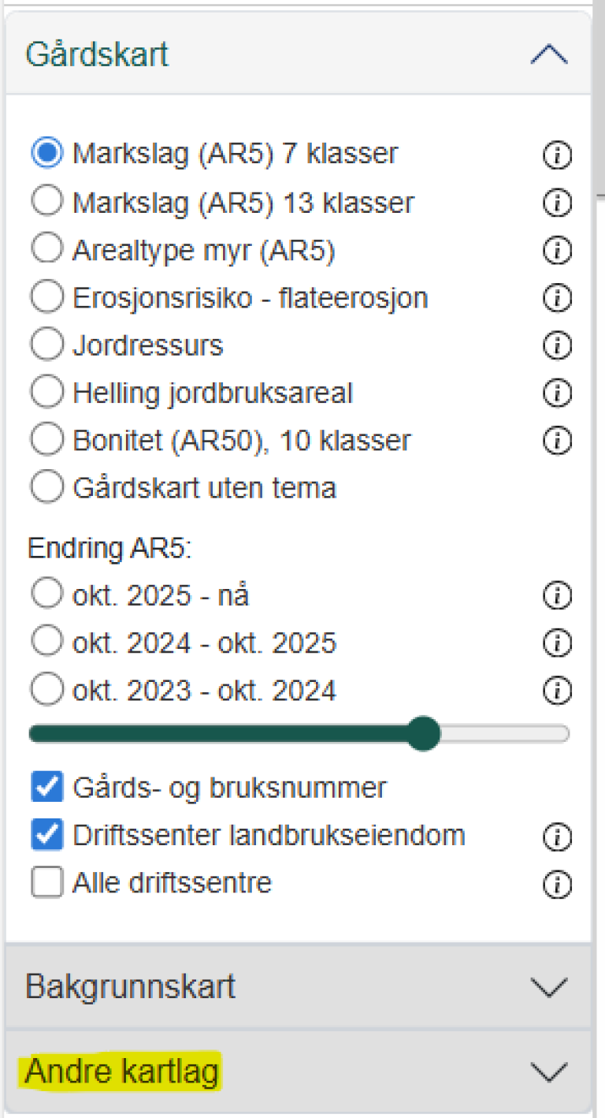
Task: Click info icon beside Arealtype myr
Action: click(x=557, y=251)
